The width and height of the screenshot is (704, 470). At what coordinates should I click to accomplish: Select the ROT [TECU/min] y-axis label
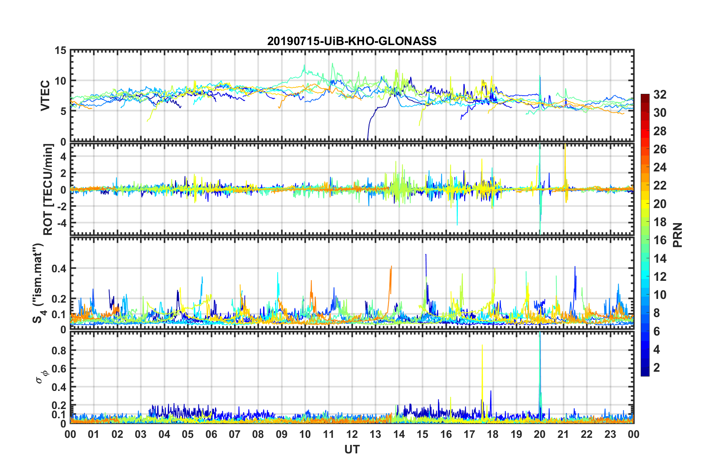point(48,190)
